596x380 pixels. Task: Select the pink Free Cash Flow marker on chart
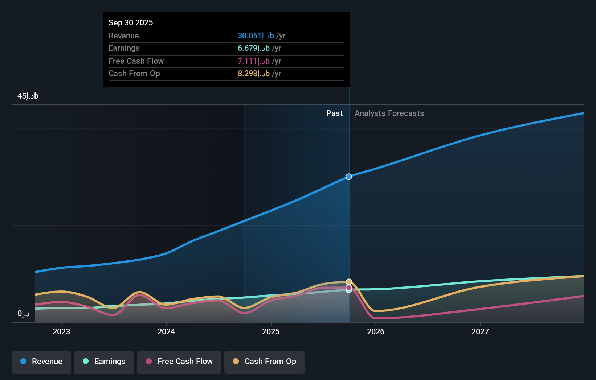(348, 288)
